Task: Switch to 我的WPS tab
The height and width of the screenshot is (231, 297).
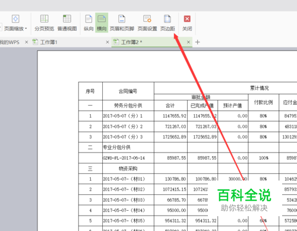Action: (10, 42)
